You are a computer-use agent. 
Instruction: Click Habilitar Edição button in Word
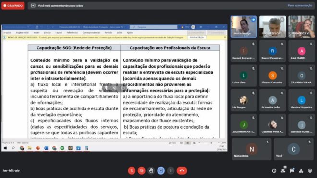[197, 37]
